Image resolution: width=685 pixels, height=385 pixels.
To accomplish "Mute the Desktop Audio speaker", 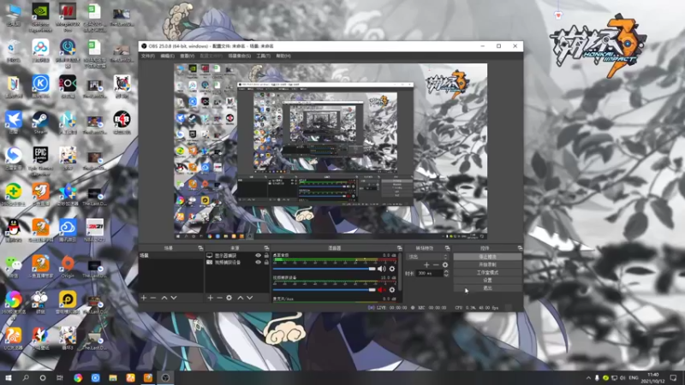I will click(381, 269).
